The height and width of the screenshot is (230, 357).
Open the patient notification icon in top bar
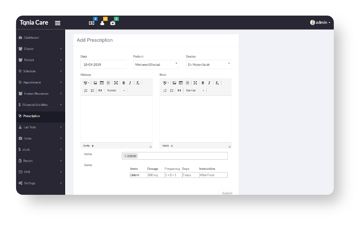pos(102,23)
